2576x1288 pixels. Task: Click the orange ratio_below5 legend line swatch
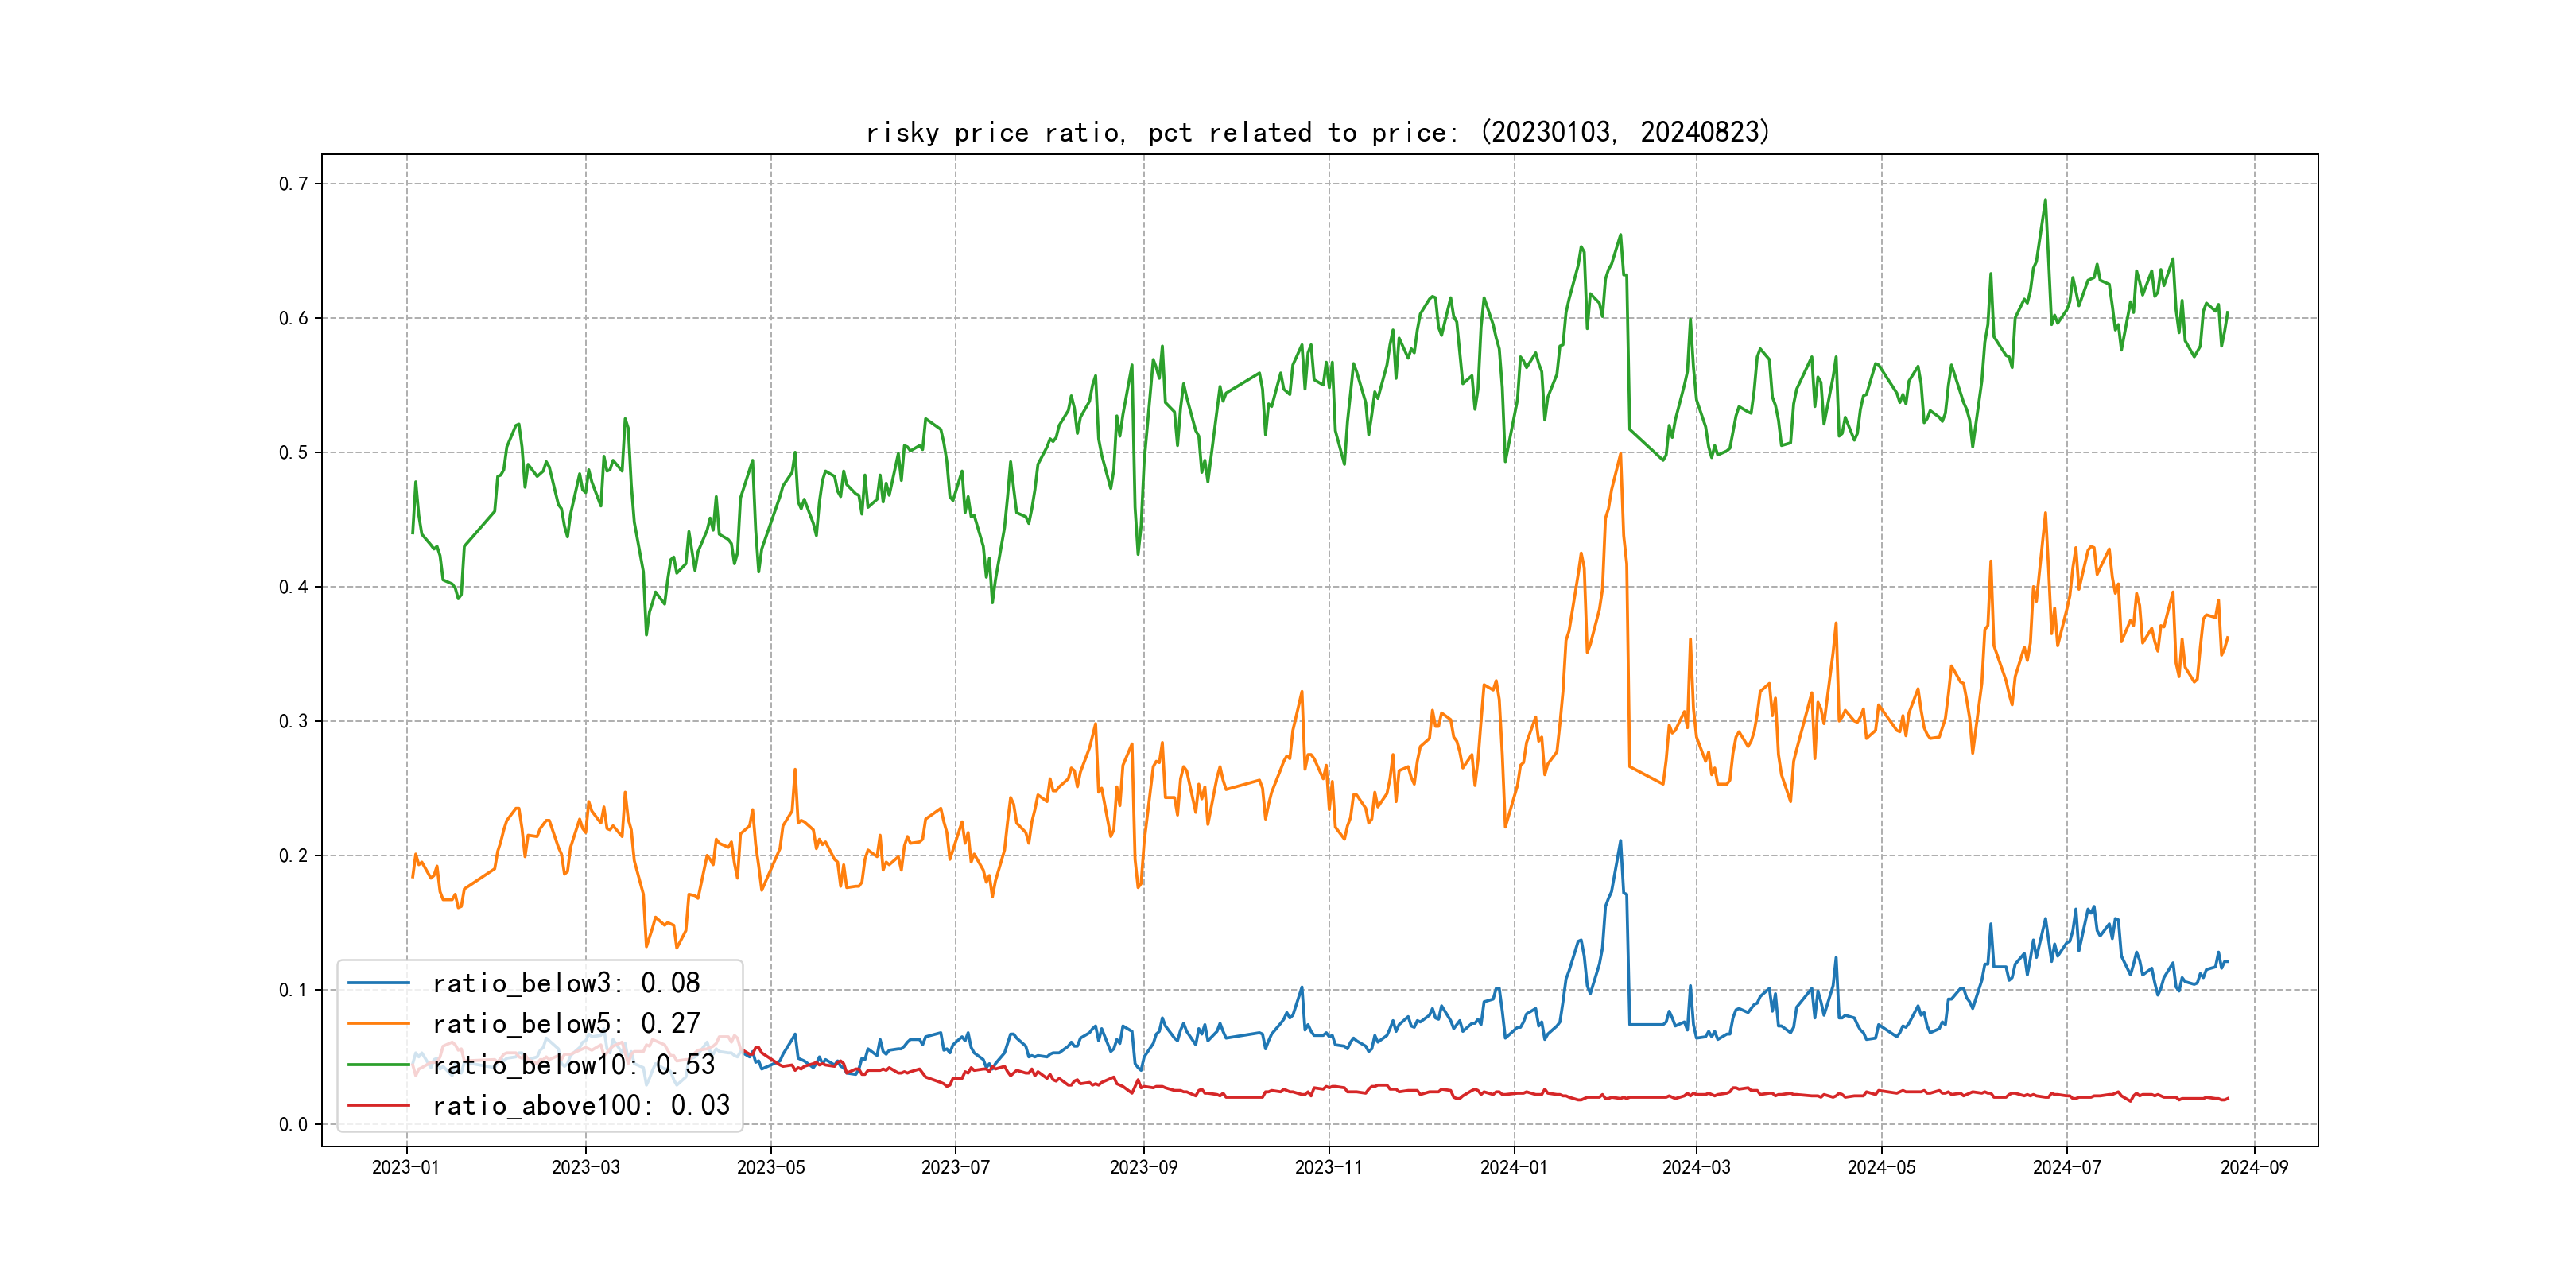pos(378,1023)
